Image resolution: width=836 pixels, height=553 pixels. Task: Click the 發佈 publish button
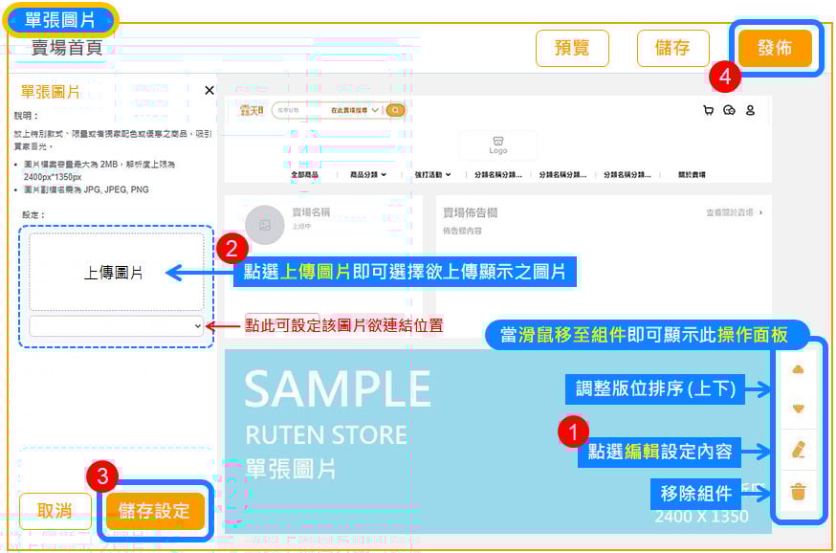pos(775,48)
